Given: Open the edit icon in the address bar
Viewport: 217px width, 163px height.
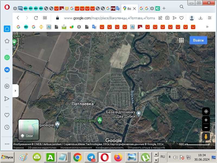Looking at the screenshot, I should coord(160,18).
